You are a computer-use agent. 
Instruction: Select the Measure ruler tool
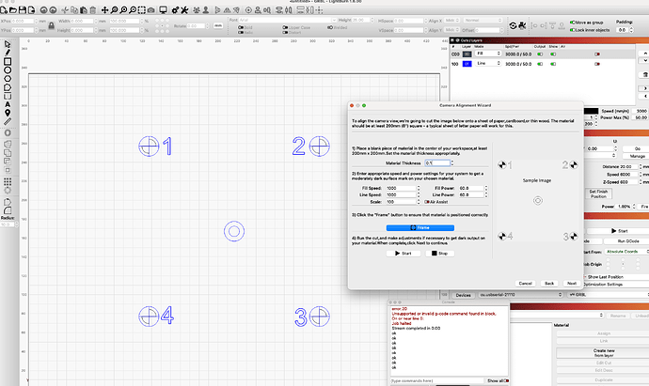7,121
